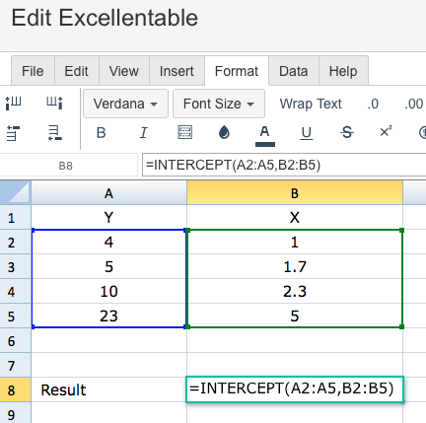Open the File tab
Image resolution: width=426 pixels, height=423 pixels.
pyautogui.click(x=33, y=71)
